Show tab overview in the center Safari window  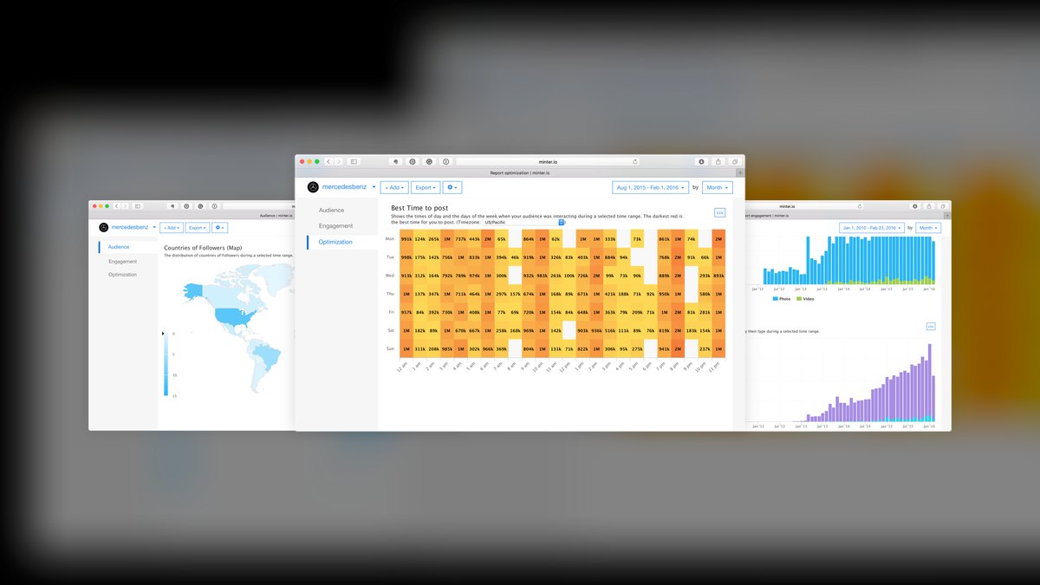coord(734,161)
